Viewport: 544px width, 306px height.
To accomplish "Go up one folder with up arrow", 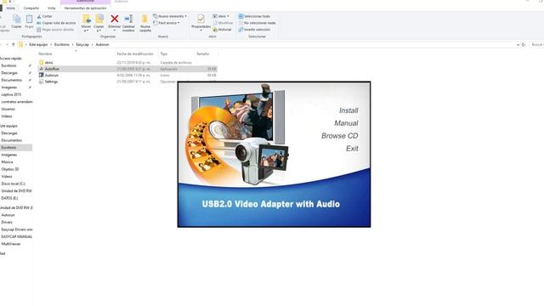I will pyautogui.click(x=14, y=44).
